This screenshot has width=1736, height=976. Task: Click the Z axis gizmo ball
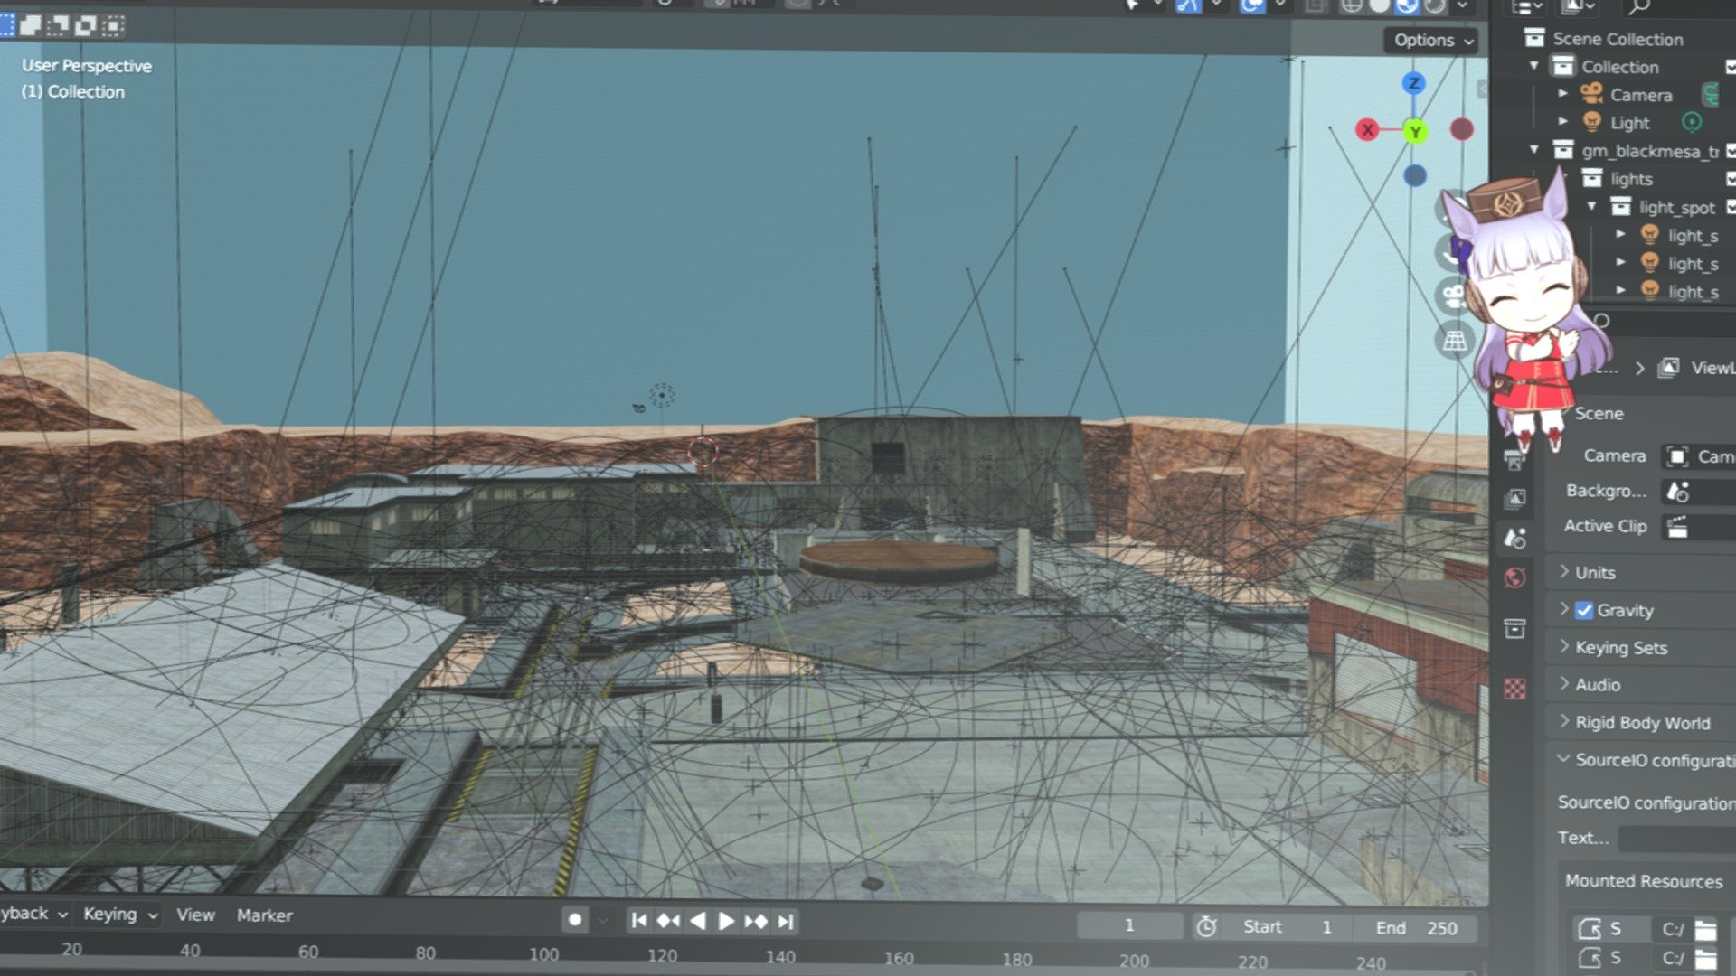pyautogui.click(x=1414, y=84)
